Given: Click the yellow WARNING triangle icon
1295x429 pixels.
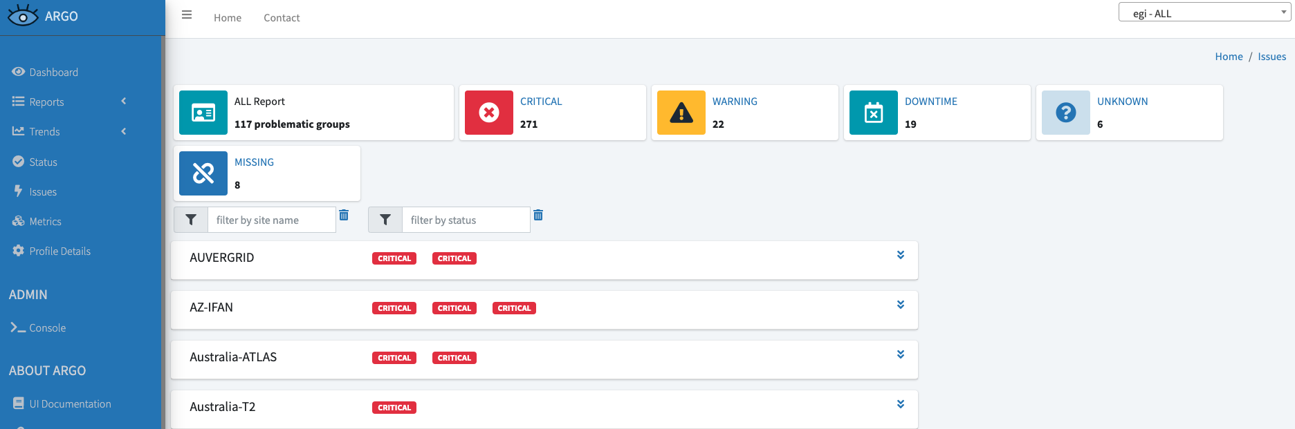Looking at the screenshot, I should click(x=681, y=113).
